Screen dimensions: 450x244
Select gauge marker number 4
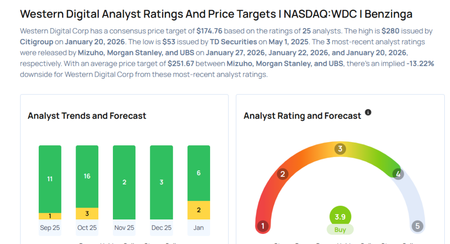coord(397,174)
